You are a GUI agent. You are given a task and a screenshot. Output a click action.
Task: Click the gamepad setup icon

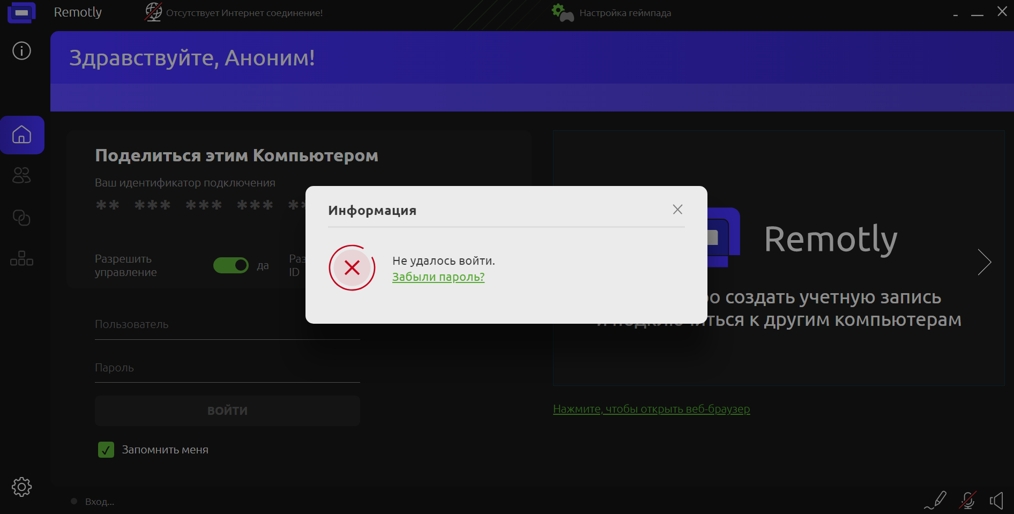coord(563,12)
